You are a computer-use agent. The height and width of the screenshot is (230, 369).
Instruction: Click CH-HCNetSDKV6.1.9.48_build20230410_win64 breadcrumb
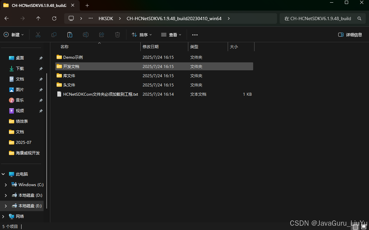[x=174, y=18]
